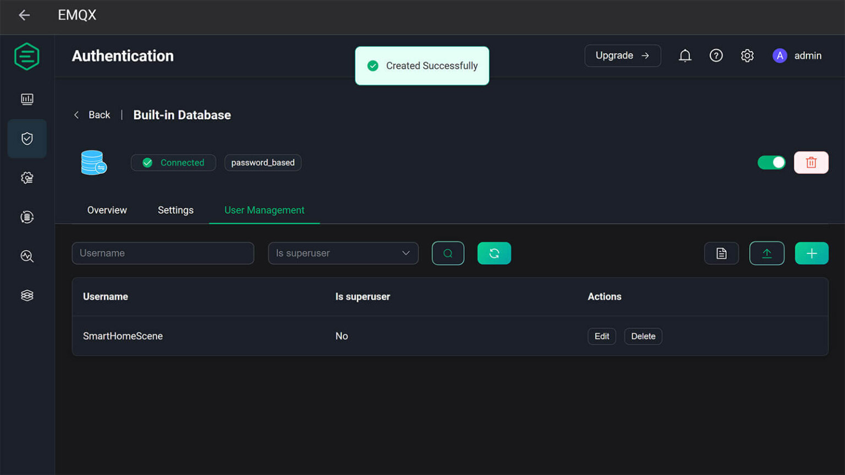This screenshot has width=845, height=475.
Task: Disable the Built-in Database authenticator toggle
Action: 771,162
